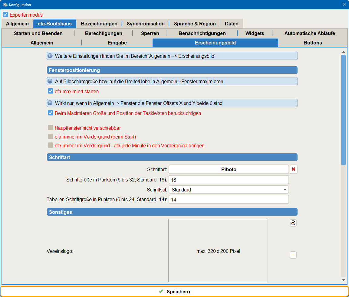Click the red X to reset Schriftart
Viewport: 349px width, 297px height.
[293, 169]
